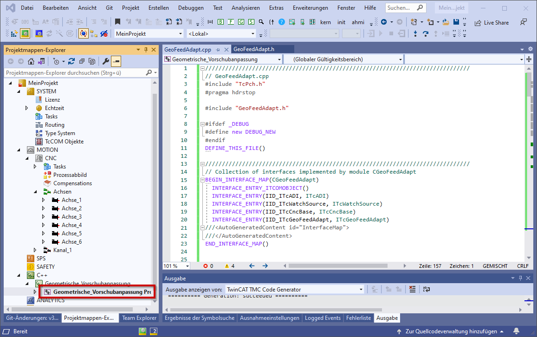Toggle preview selected items button in explorer
Viewport: 537px width, 337px height.
click(x=116, y=61)
